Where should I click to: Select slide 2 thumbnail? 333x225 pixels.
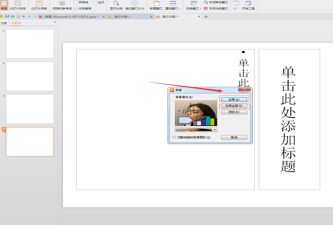pyautogui.click(x=30, y=76)
